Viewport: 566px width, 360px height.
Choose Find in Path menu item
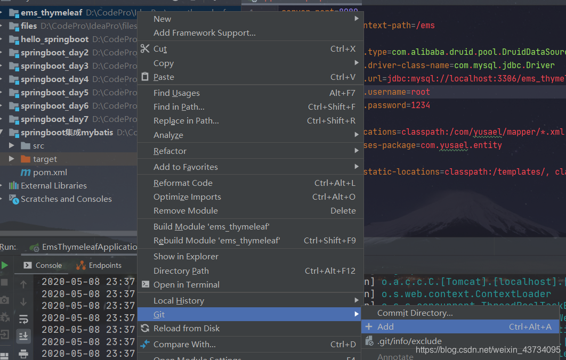pos(250,107)
